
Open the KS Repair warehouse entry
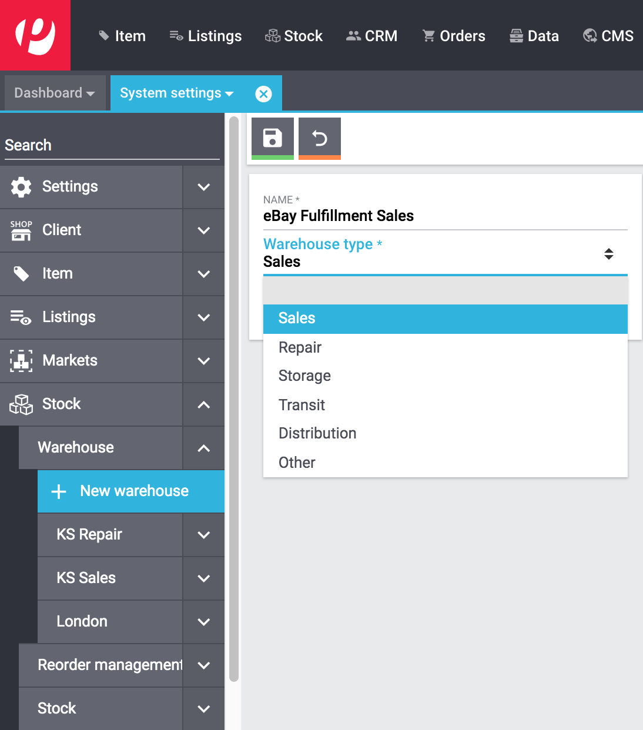pyautogui.click(x=110, y=535)
